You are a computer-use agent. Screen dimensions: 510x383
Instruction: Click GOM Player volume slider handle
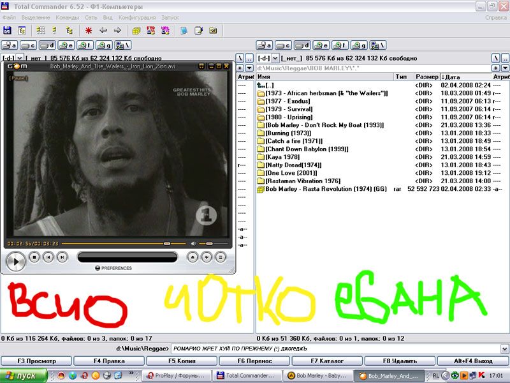(210, 244)
